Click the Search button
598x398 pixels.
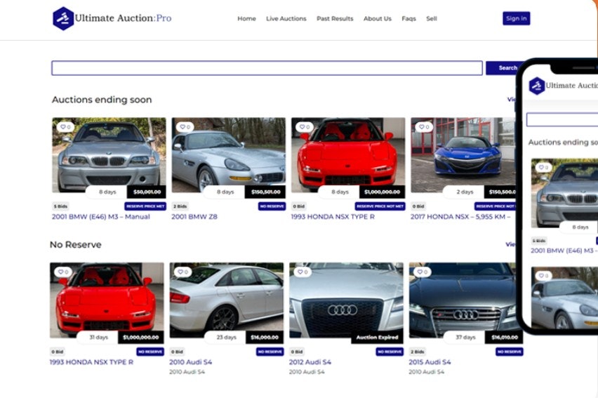click(505, 68)
